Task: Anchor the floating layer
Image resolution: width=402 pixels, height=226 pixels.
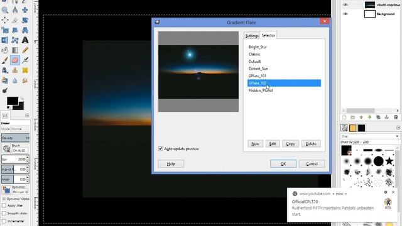Action: 387,117
